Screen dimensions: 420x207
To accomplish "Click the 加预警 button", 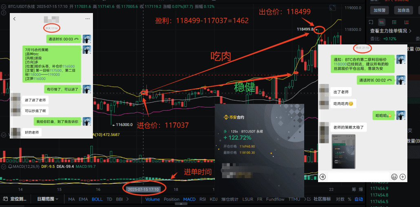I will [x=379, y=11].
